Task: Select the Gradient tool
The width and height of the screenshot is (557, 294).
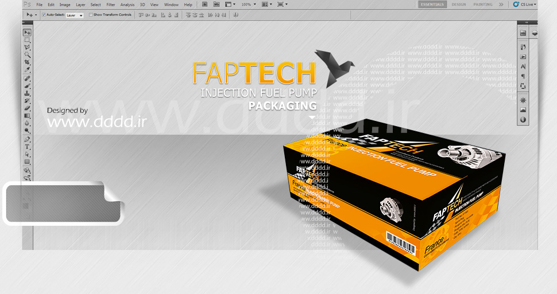Action: (x=27, y=116)
